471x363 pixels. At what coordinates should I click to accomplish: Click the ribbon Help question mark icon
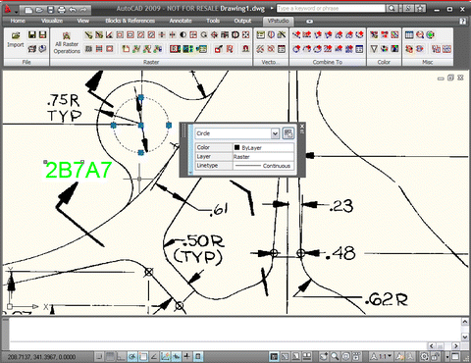click(462, 22)
